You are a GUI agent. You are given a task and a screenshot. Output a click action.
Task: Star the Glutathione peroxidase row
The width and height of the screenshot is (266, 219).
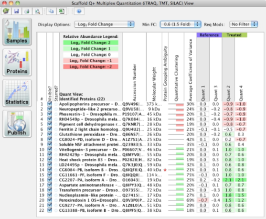[x=56, y=134]
